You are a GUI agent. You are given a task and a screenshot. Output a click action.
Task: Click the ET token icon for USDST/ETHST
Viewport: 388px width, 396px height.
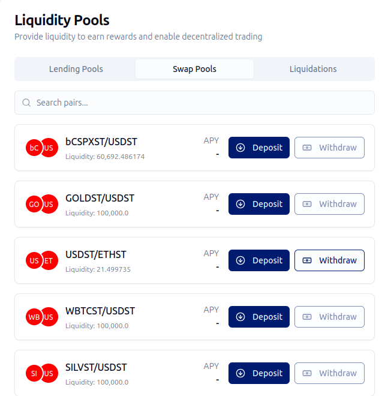pos(50,260)
